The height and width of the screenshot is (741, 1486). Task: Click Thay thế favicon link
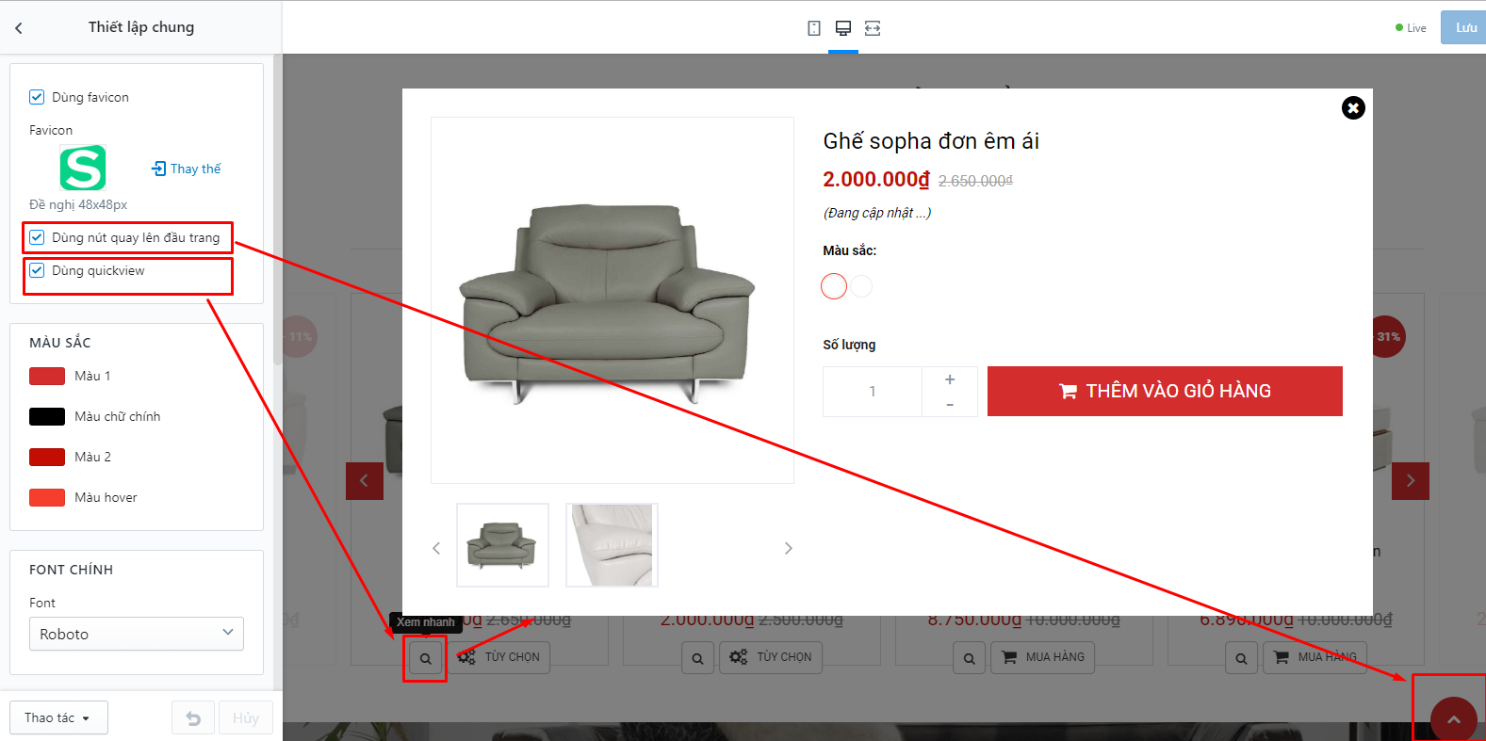tap(187, 169)
